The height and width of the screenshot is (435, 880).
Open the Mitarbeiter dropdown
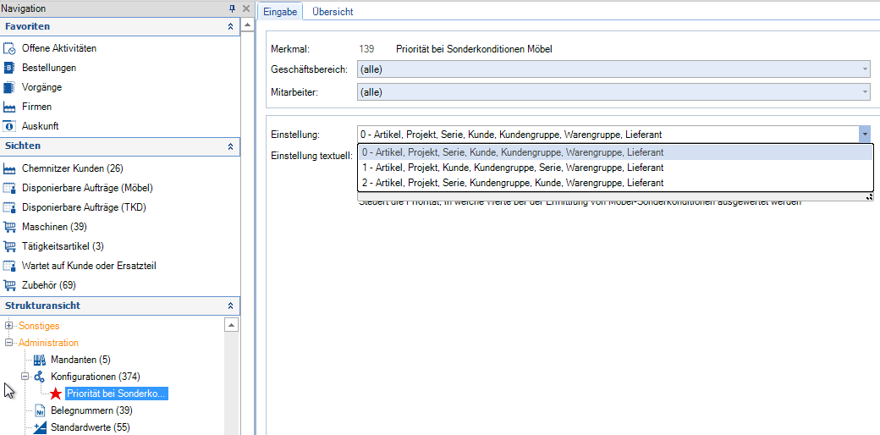pos(865,92)
